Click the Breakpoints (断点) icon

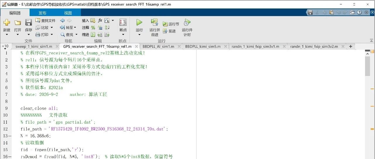coord(123,23)
